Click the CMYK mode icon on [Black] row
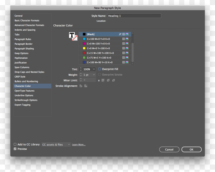215x172 pixels. (x=127, y=34)
